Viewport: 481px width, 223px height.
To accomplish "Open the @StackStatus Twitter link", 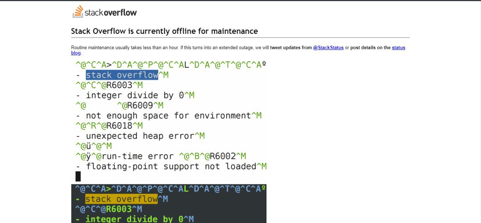I will tap(328, 48).
